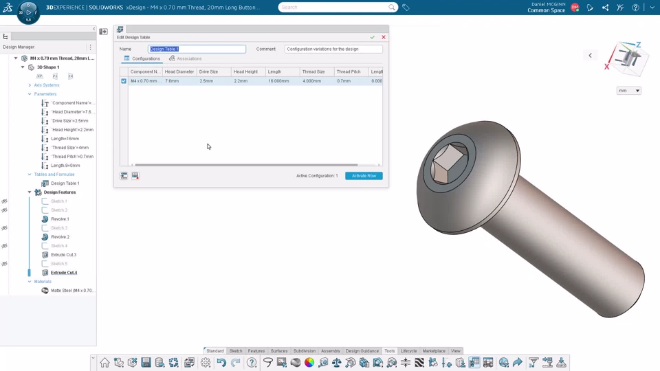Click the gray material sphere icon
The height and width of the screenshot is (371, 660).
point(296,363)
